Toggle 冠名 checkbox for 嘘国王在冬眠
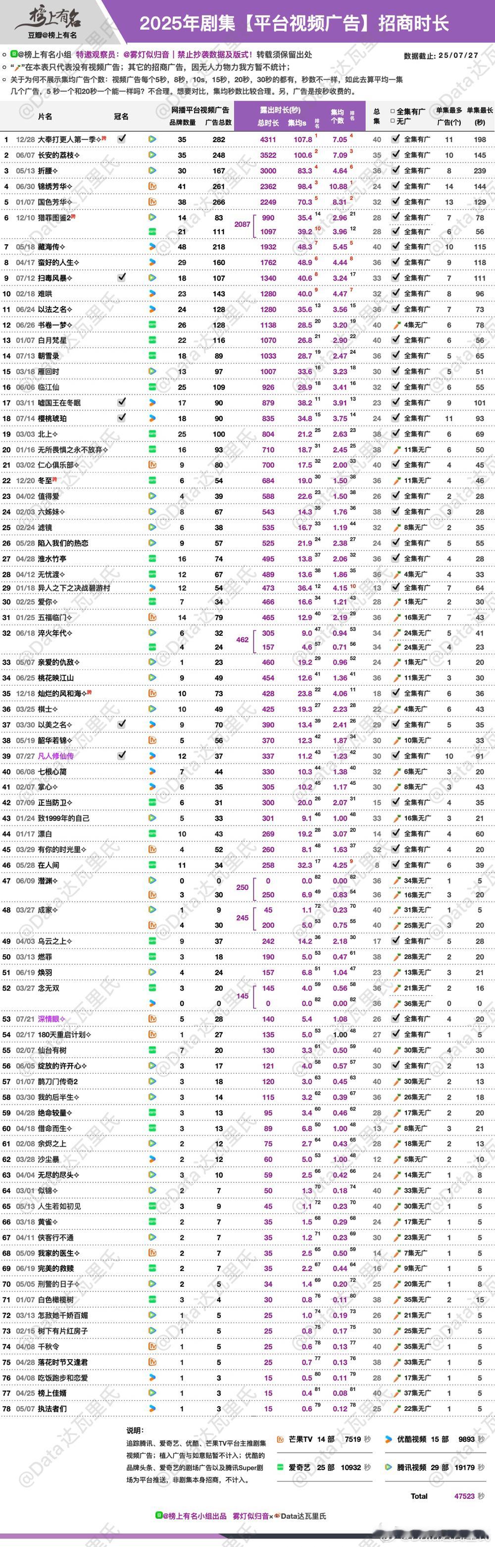495x1547 pixels. click(x=122, y=401)
